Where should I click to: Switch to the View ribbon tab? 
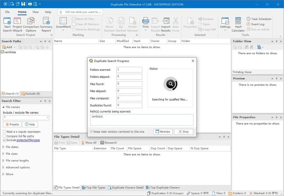[35, 12]
